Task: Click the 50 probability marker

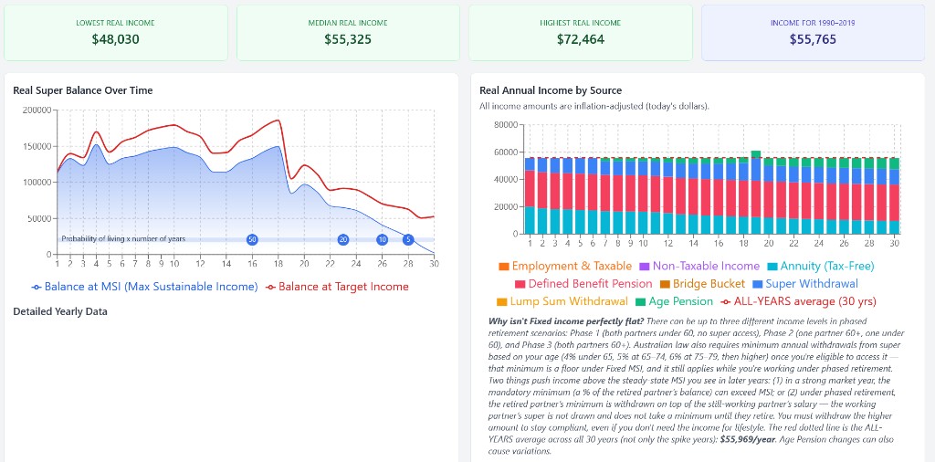Action: [x=252, y=239]
